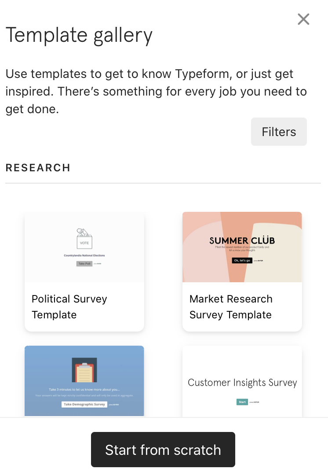Click the ballot box VOTE icon
Image resolution: width=328 pixels, height=476 pixels.
(84, 239)
